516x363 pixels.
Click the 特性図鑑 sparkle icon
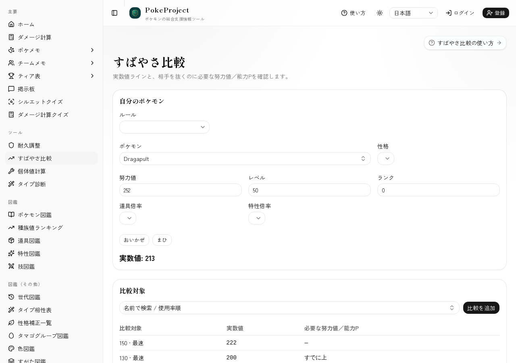[x=11, y=253]
